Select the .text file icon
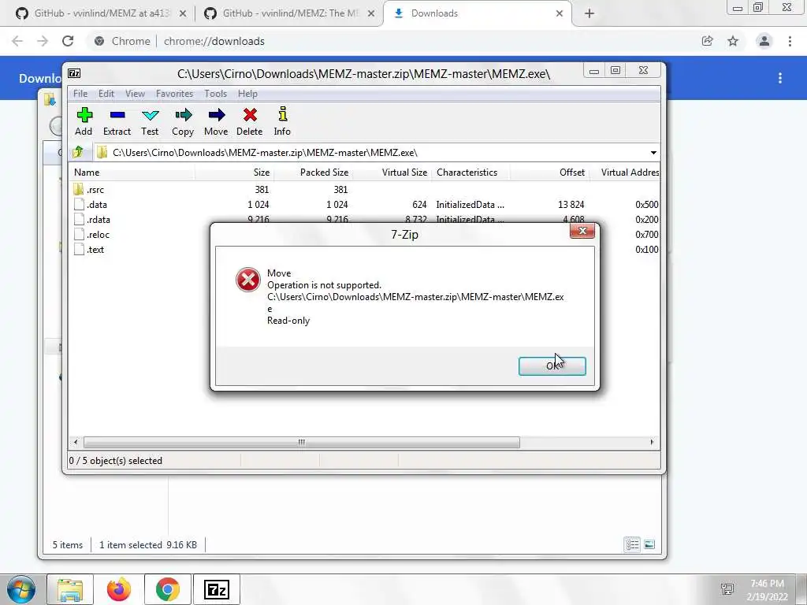The height and width of the screenshot is (605, 807). 79,249
